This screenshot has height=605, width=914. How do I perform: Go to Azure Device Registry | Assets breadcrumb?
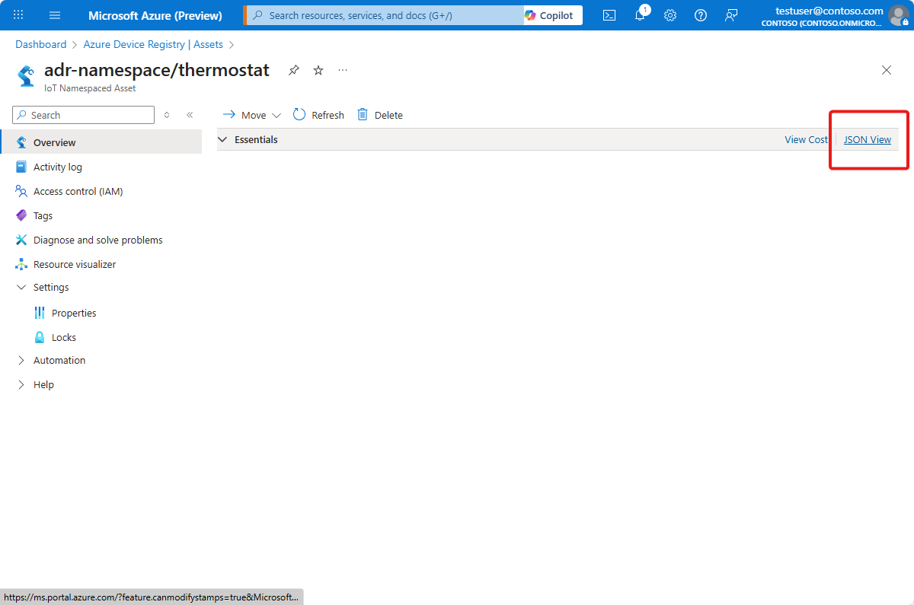tap(153, 45)
